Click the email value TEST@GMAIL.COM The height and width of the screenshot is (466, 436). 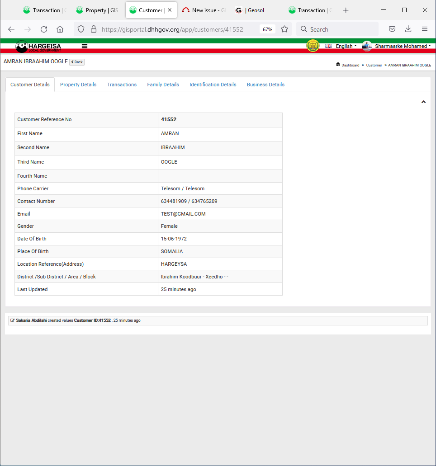coord(183,214)
